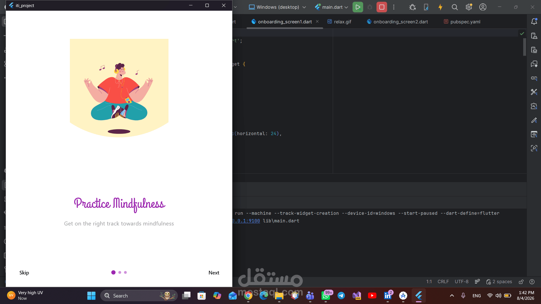Image resolution: width=541 pixels, height=304 pixels.
Task: Open Flutter Property Editor pencil icon
Action: tap(534, 120)
